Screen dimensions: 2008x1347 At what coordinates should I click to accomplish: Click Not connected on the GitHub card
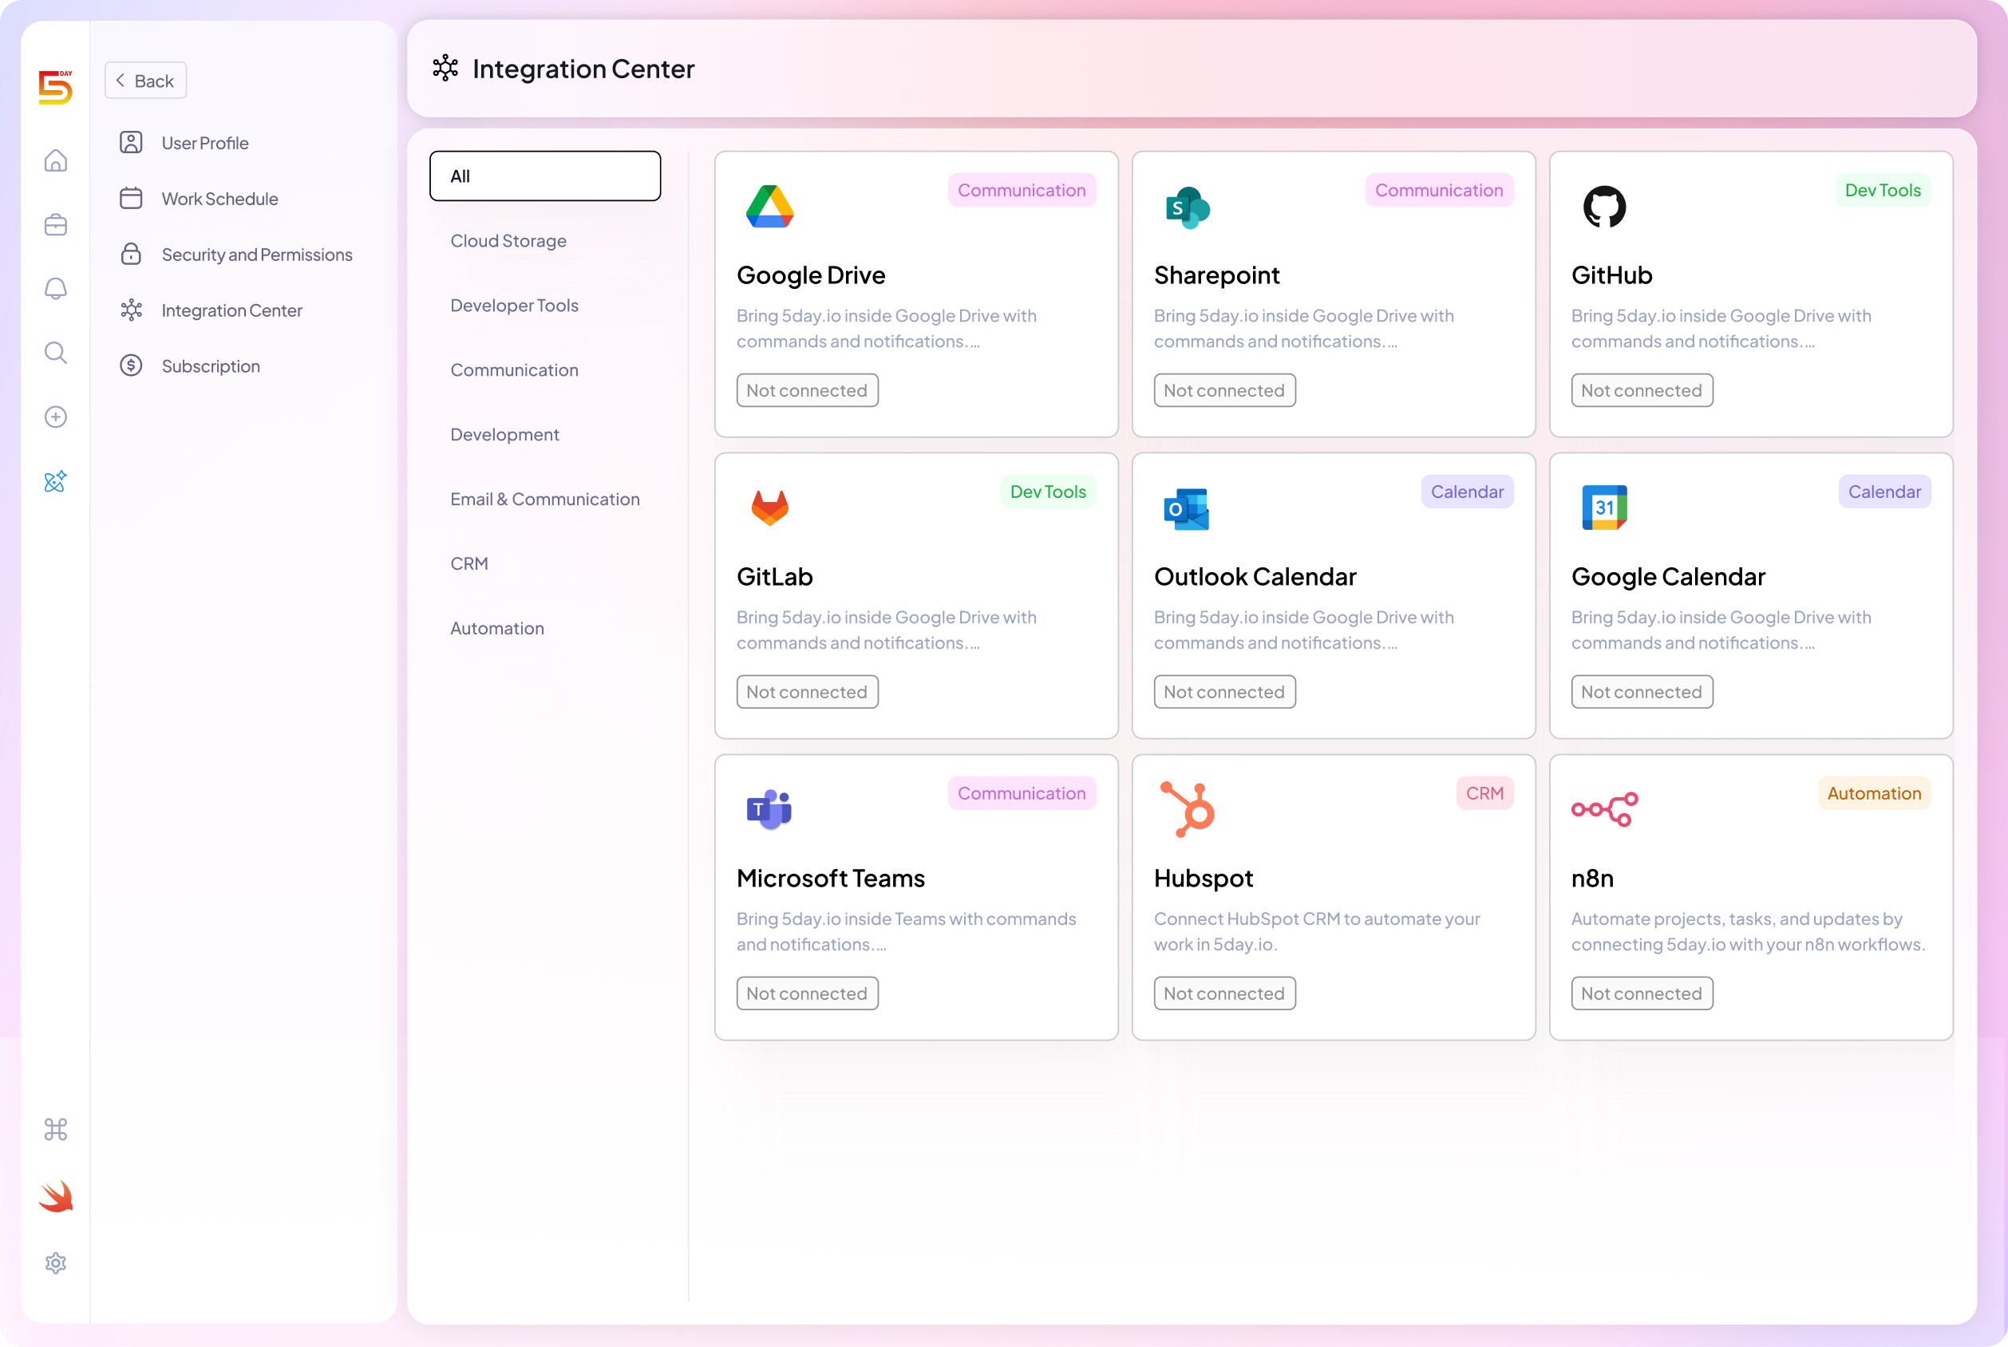[x=1641, y=390]
